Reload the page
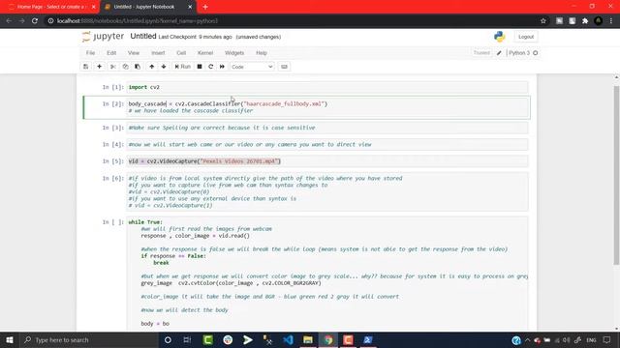 click(x=35, y=21)
